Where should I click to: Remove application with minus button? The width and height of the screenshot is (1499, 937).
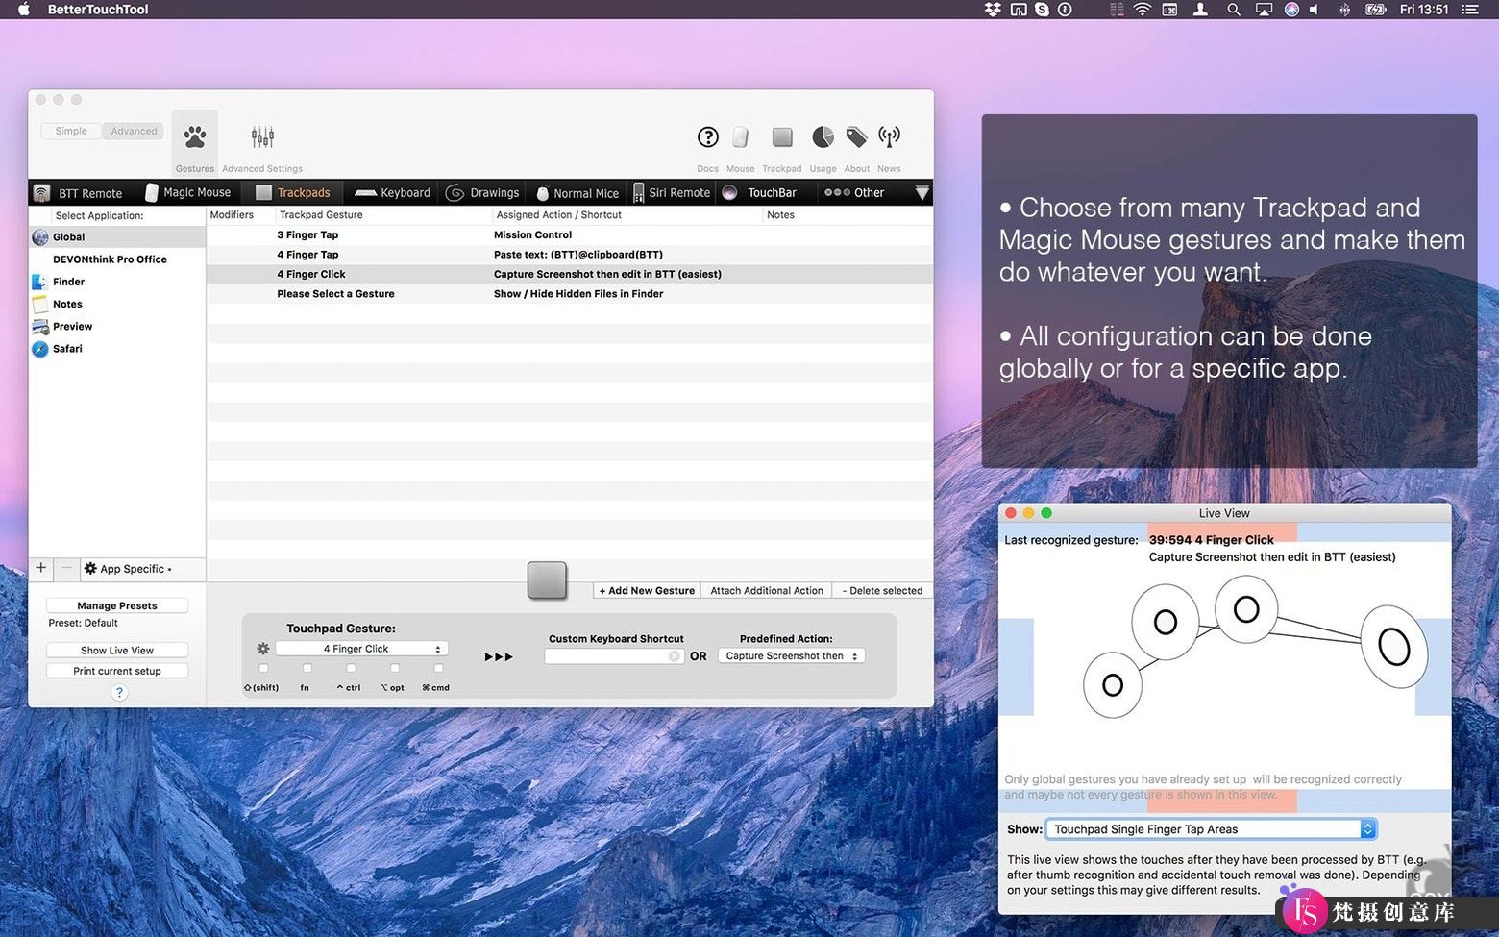(66, 568)
